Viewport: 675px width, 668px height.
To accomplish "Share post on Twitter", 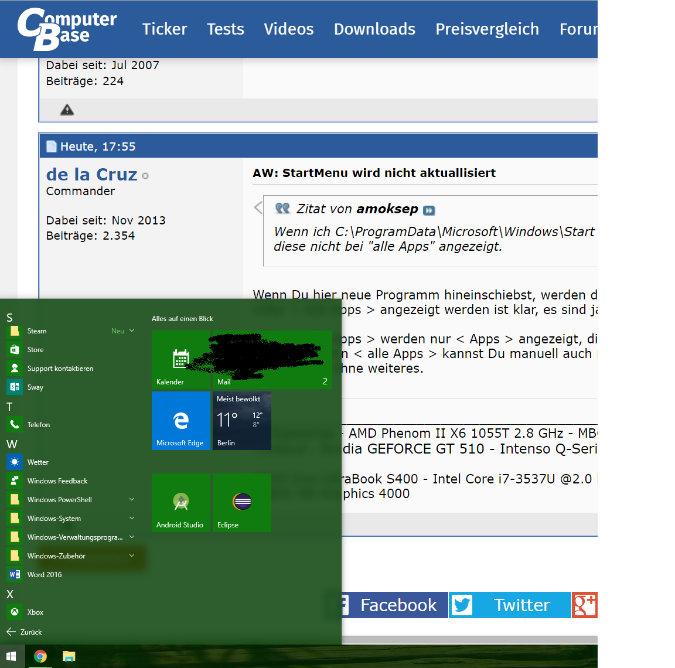I will 510,605.
